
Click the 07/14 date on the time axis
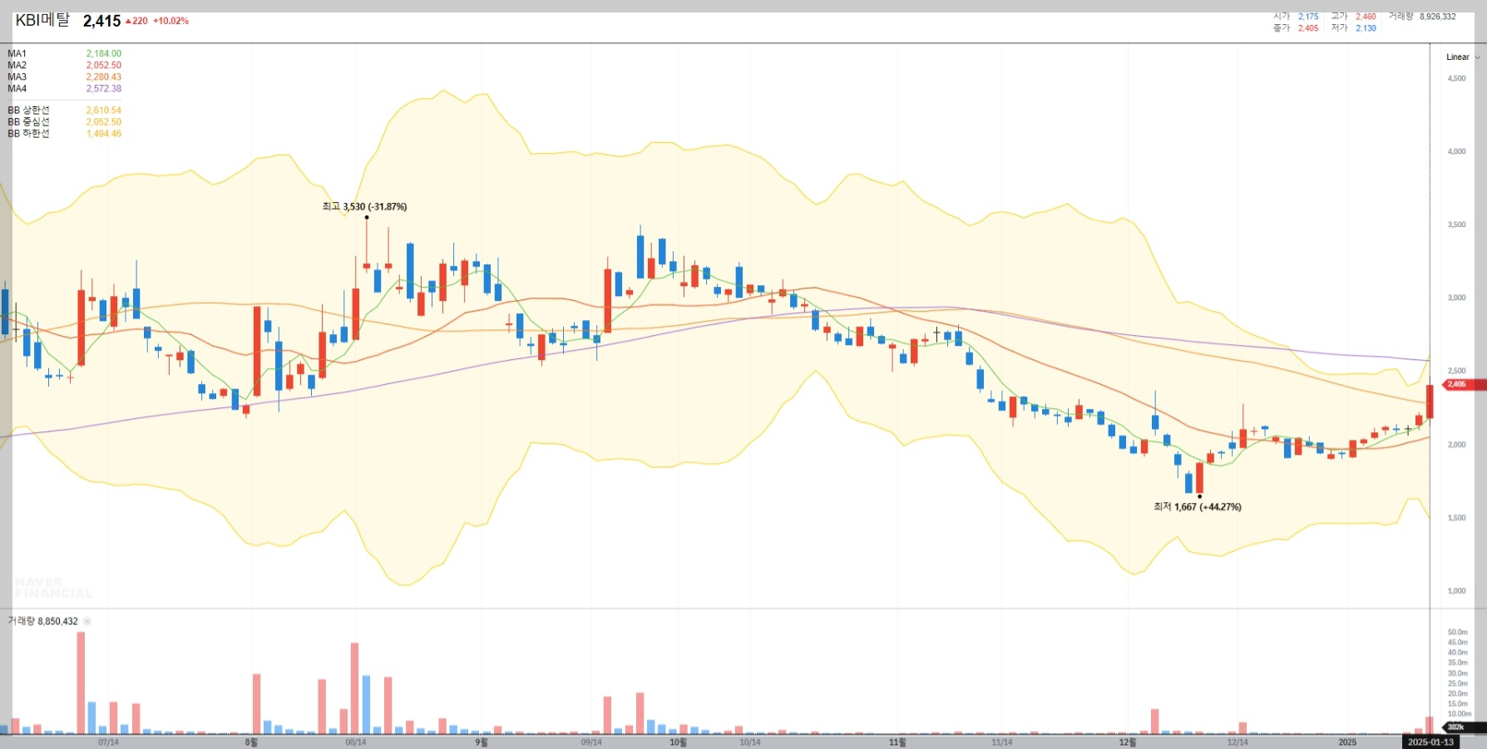(108, 742)
